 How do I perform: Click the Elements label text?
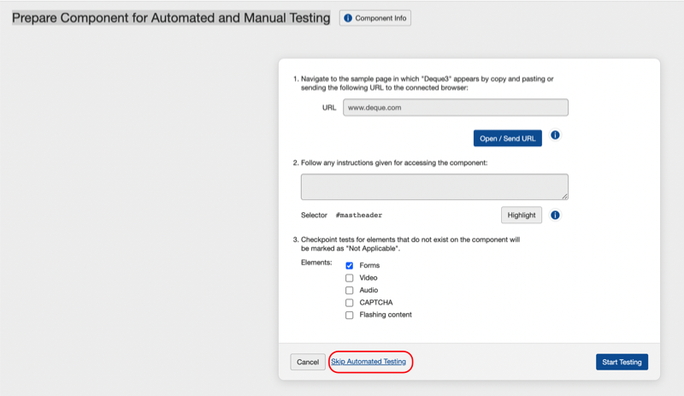(318, 263)
